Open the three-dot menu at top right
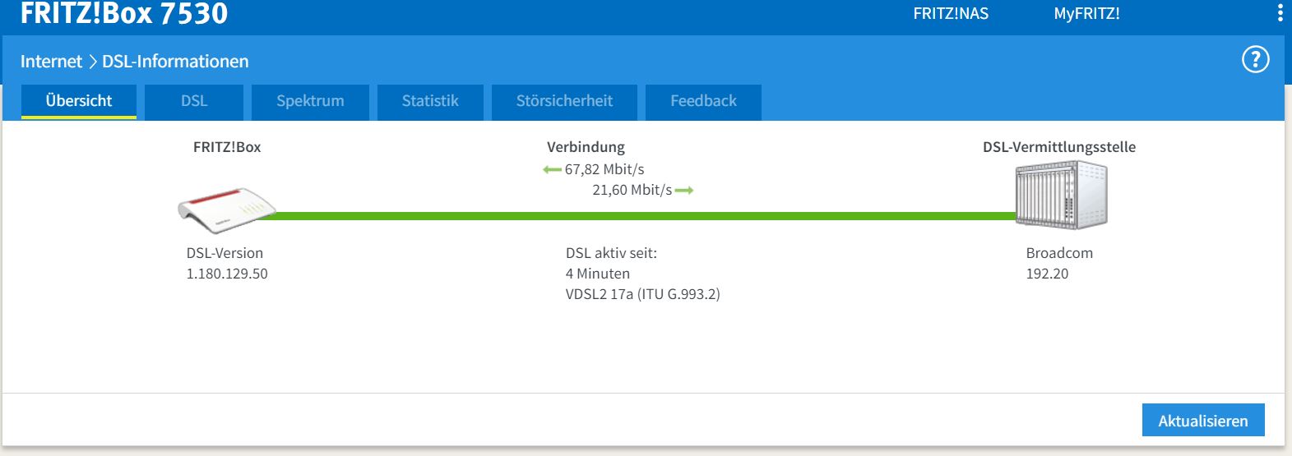1292x456 pixels. (x=1280, y=12)
